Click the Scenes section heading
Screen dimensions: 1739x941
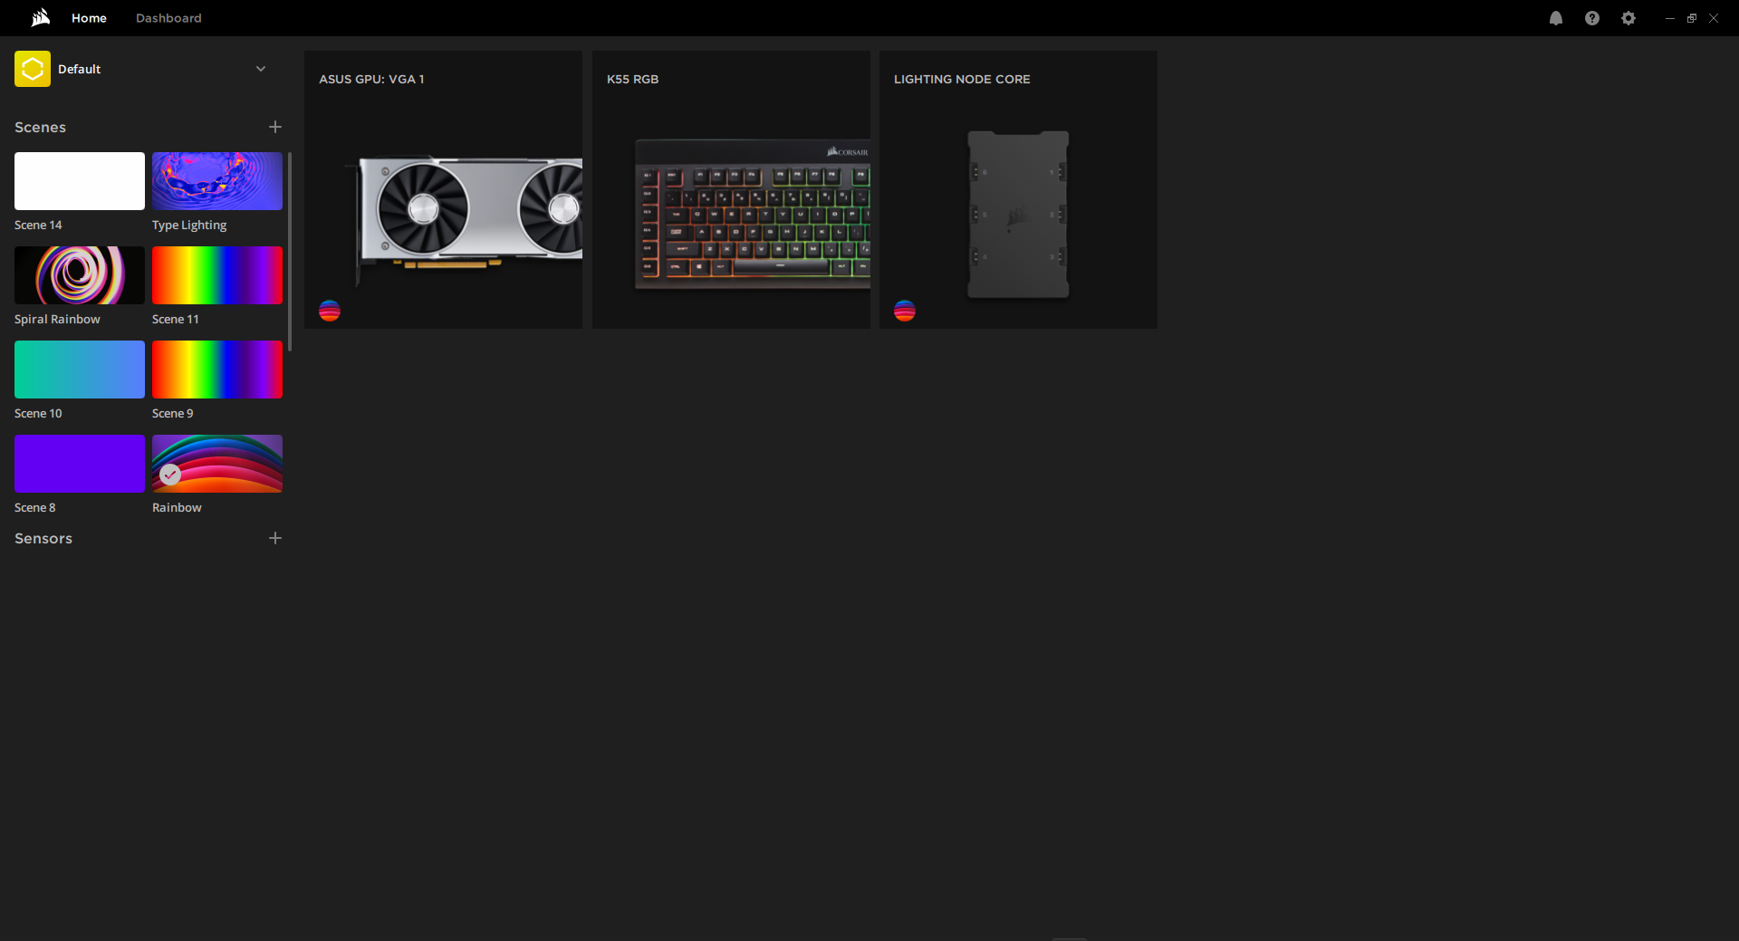point(40,127)
